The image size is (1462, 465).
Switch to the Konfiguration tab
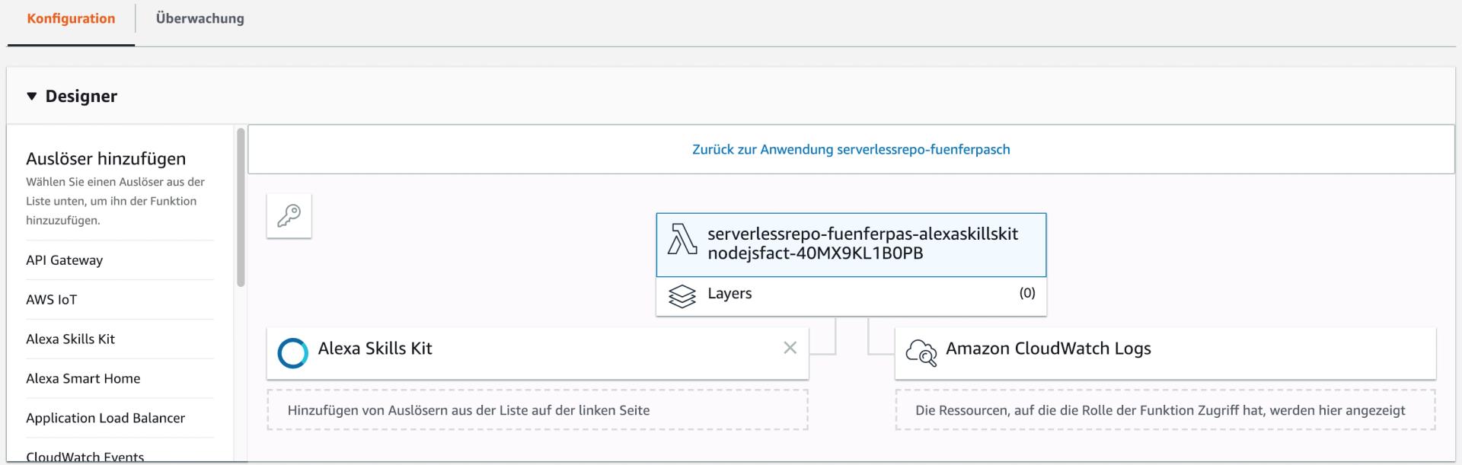71,19
